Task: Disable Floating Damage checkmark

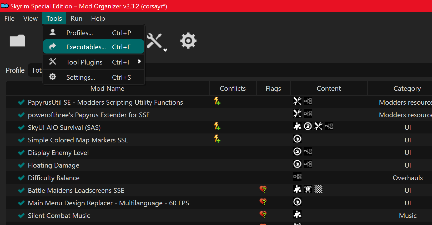Action: click(21, 165)
